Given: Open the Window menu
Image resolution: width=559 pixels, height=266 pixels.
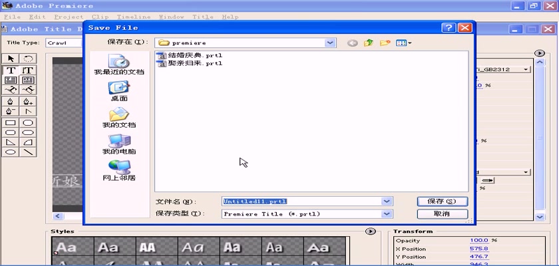Looking at the screenshot, I should tap(172, 17).
